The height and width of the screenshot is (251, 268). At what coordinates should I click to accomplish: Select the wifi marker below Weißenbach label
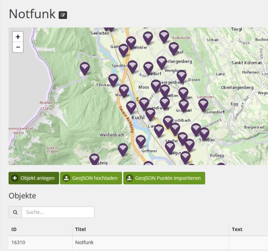click(x=122, y=149)
